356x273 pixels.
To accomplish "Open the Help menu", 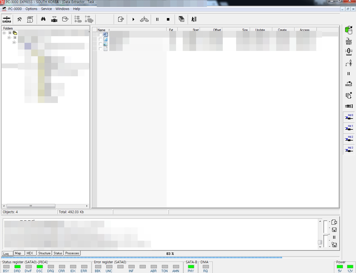I will click(x=76, y=9).
